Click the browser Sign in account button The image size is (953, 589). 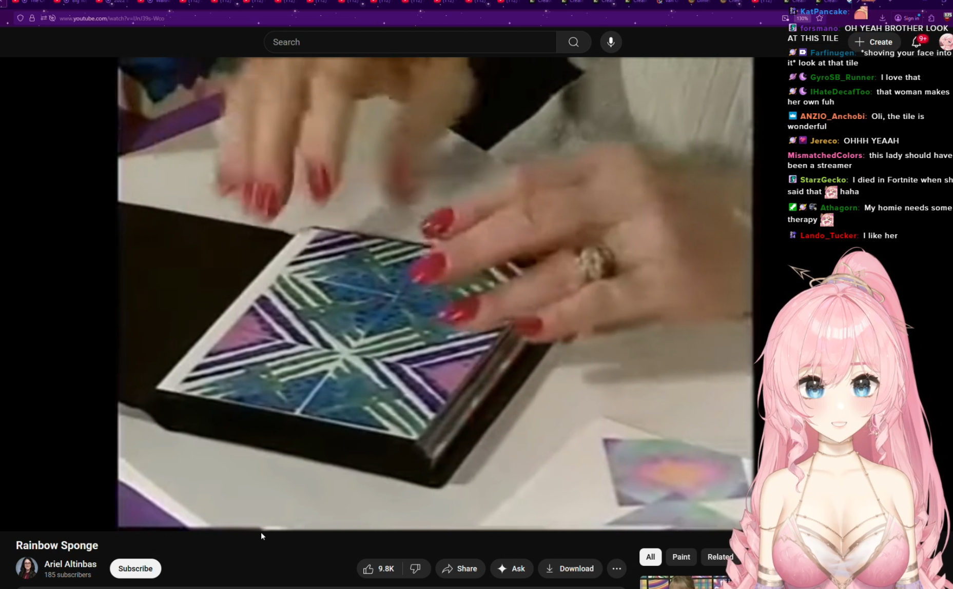[907, 18]
